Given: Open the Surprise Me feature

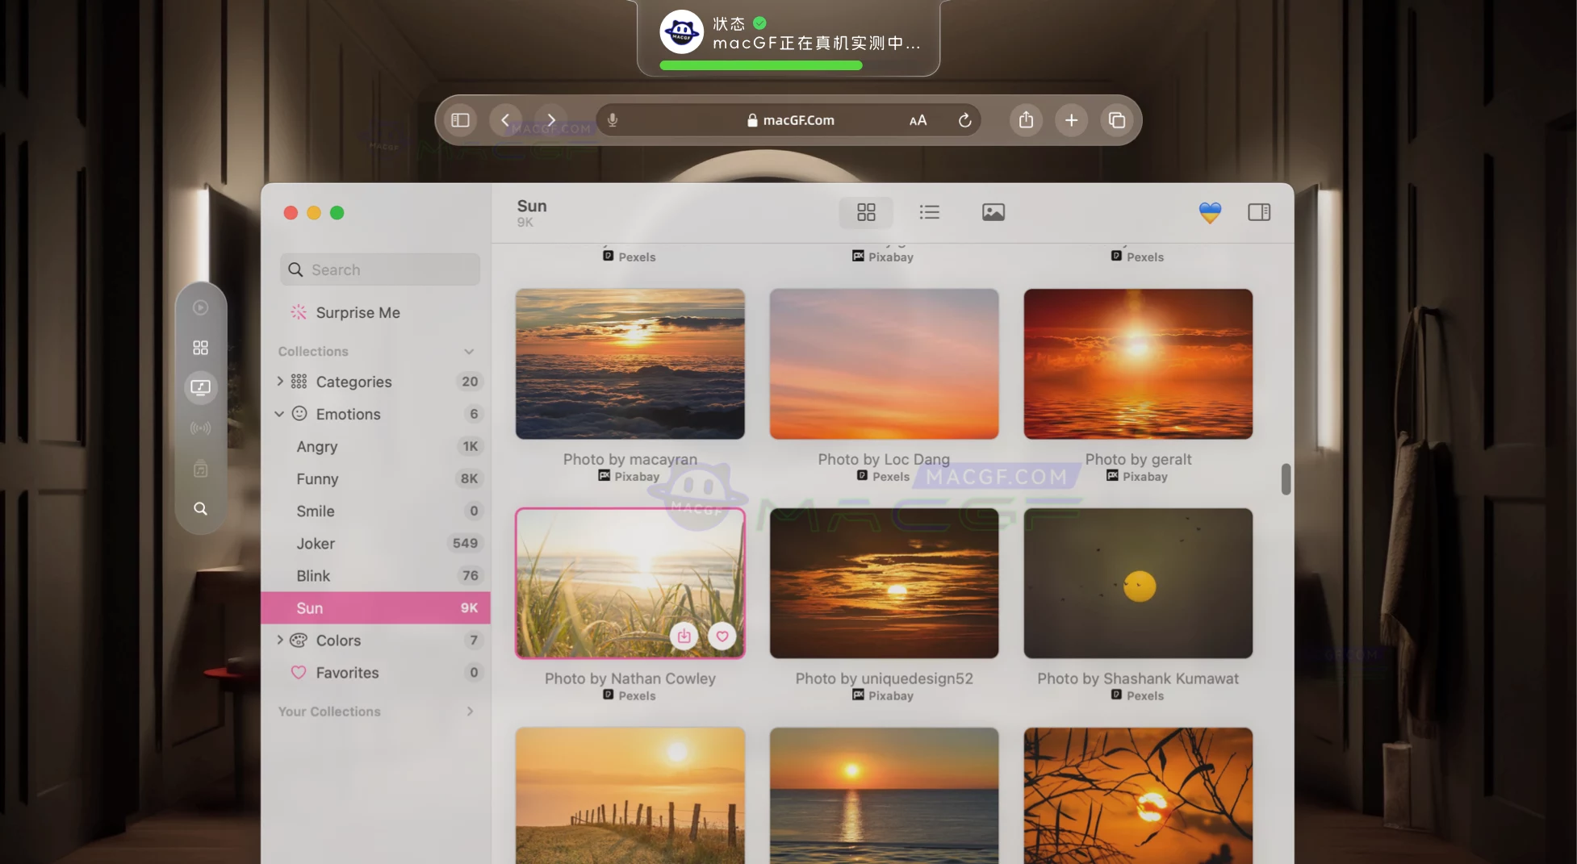Looking at the screenshot, I should coord(358,312).
